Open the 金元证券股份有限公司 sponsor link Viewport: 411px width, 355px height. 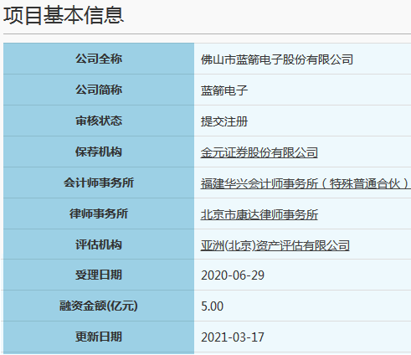pos(259,152)
